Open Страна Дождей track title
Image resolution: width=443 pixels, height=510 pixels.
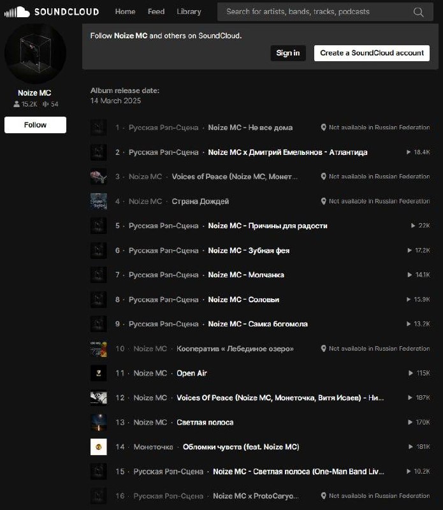200,201
